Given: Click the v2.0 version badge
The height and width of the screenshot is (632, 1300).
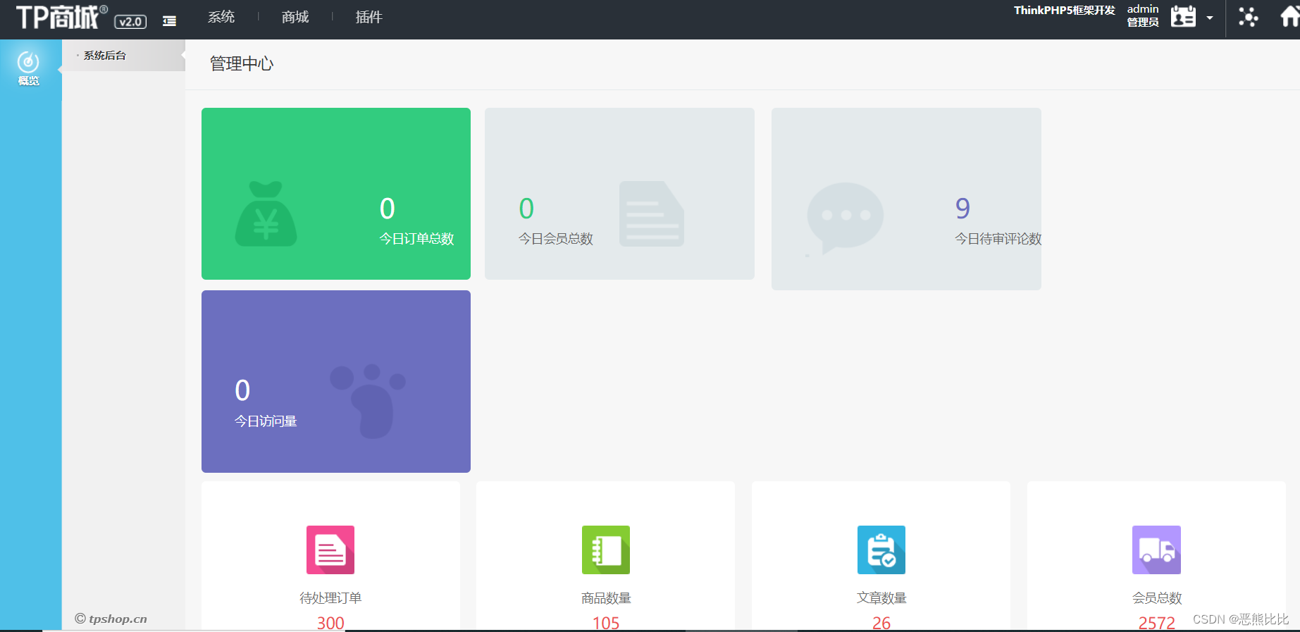Looking at the screenshot, I should (130, 22).
